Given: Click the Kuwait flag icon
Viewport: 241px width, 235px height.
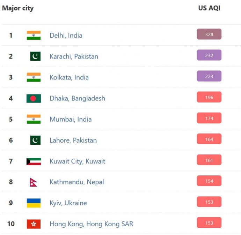Looking at the screenshot, I should pyautogui.click(x=34, y=161).
